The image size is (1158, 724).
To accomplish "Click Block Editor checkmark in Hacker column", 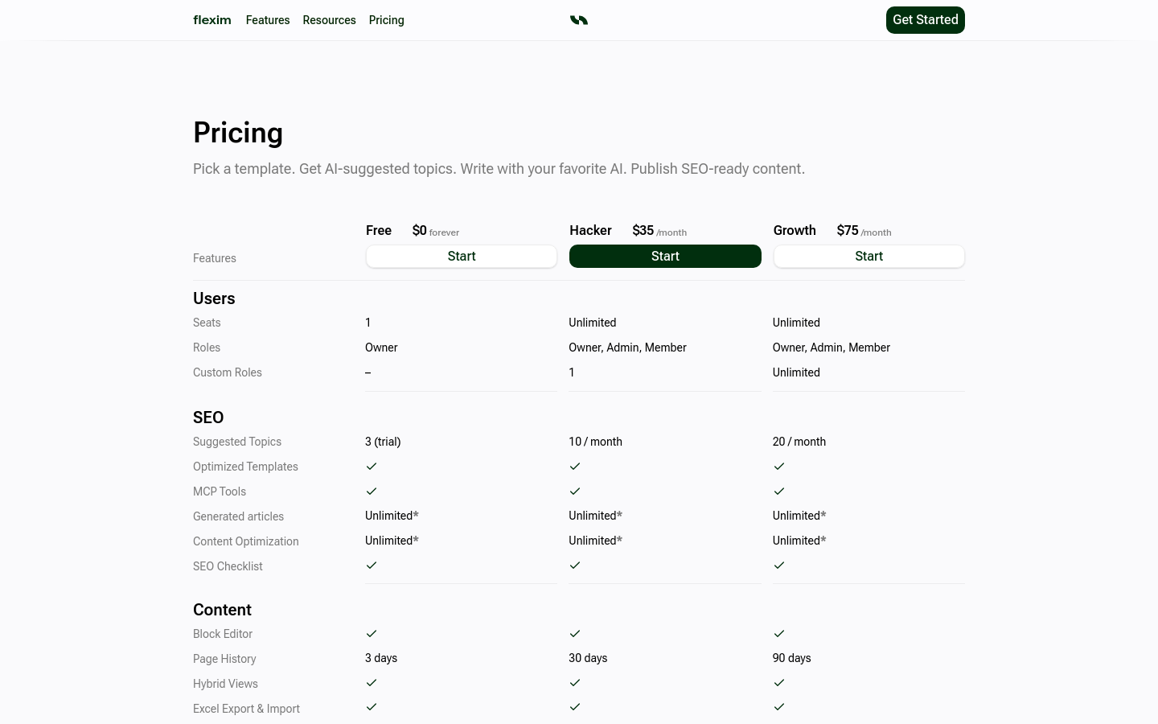I will tap(575, 634).
